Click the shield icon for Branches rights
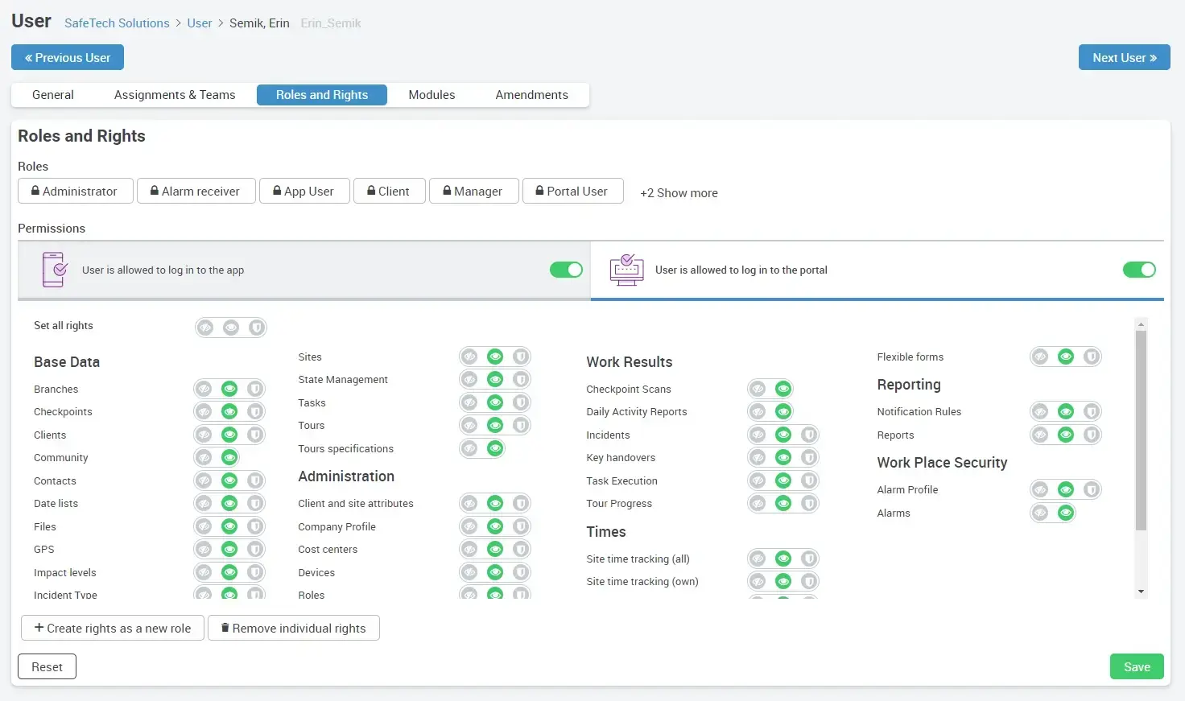Image resolution: width=1185 pixels, height=701 pixels. [x=255, y=389]
